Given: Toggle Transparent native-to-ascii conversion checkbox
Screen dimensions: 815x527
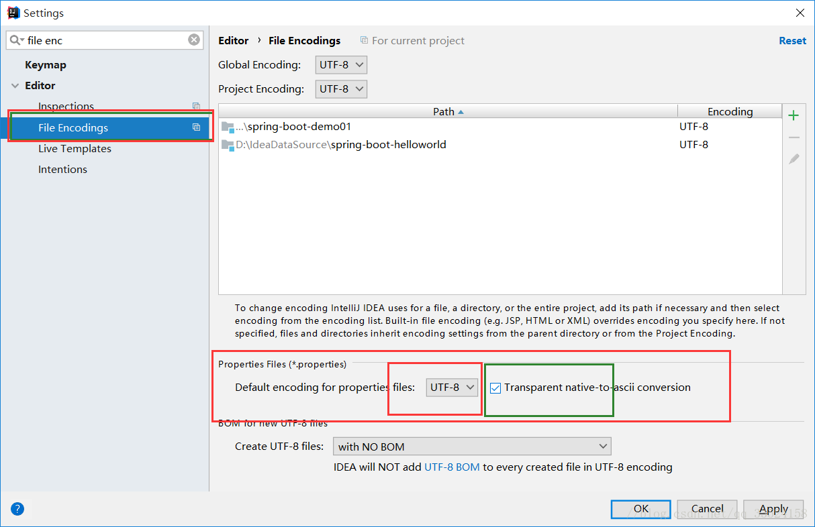Looking at the screenshot, I should (495, 388).
